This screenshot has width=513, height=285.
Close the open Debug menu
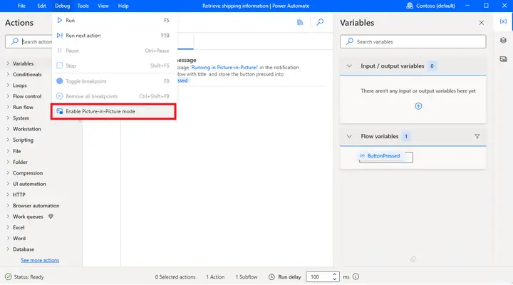tap(62, 6)
